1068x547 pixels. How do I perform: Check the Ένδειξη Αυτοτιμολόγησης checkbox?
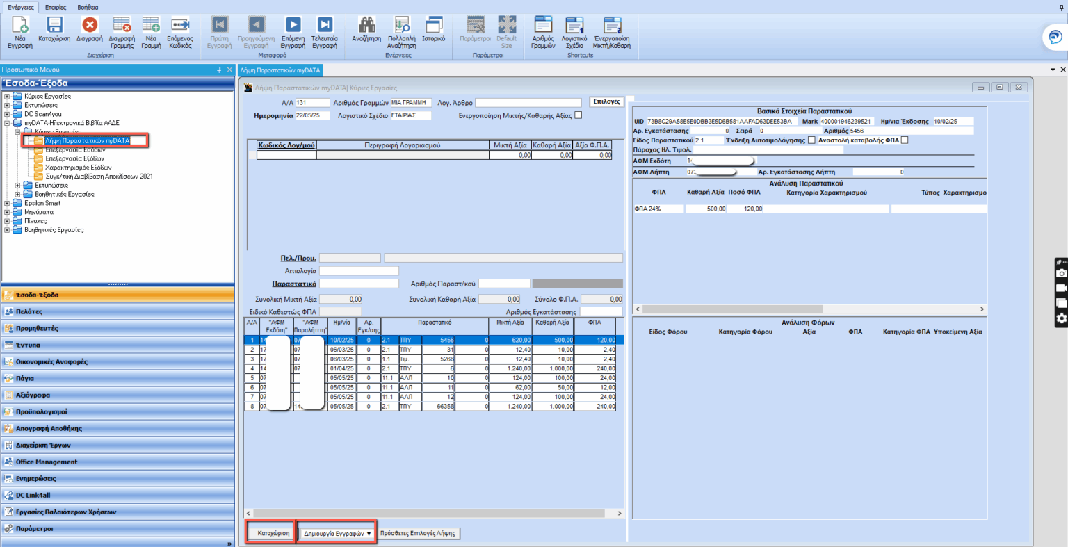(x=811, y=140)
